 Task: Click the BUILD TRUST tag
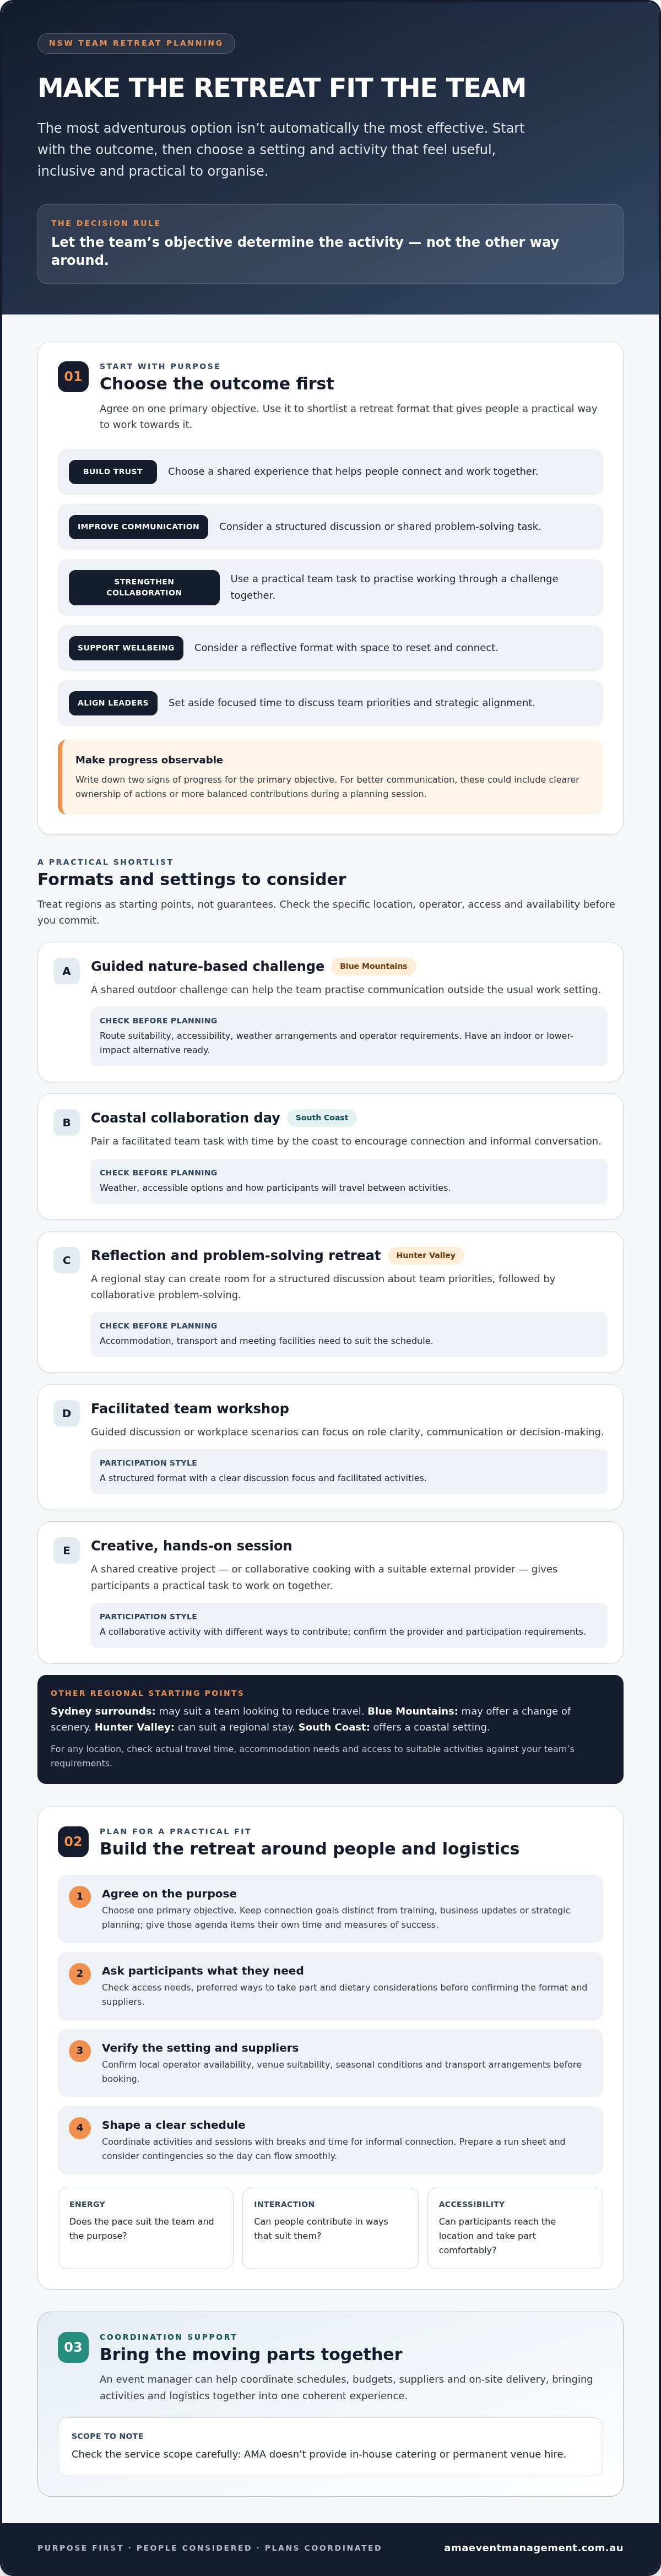click(113, 472)
